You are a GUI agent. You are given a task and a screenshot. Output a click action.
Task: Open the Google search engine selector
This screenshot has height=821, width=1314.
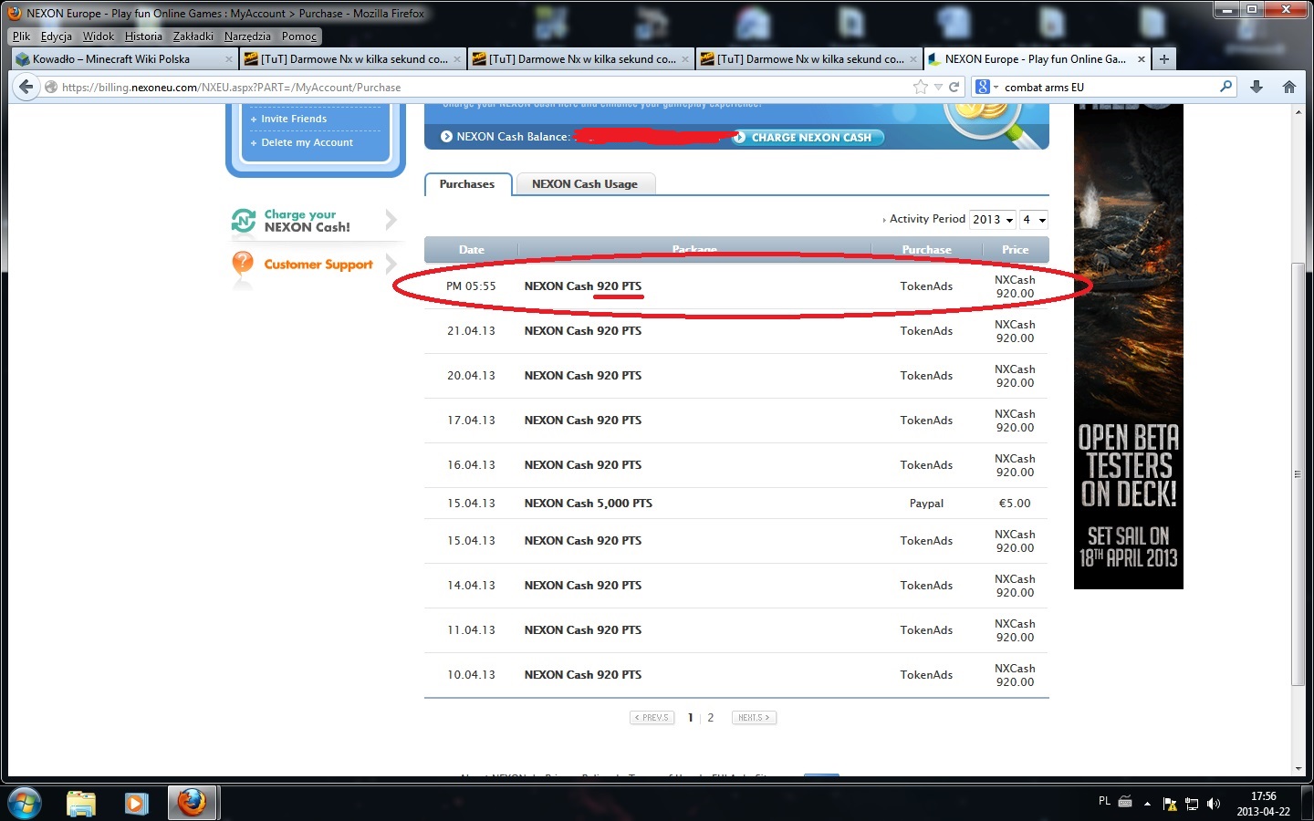(986, 87)
